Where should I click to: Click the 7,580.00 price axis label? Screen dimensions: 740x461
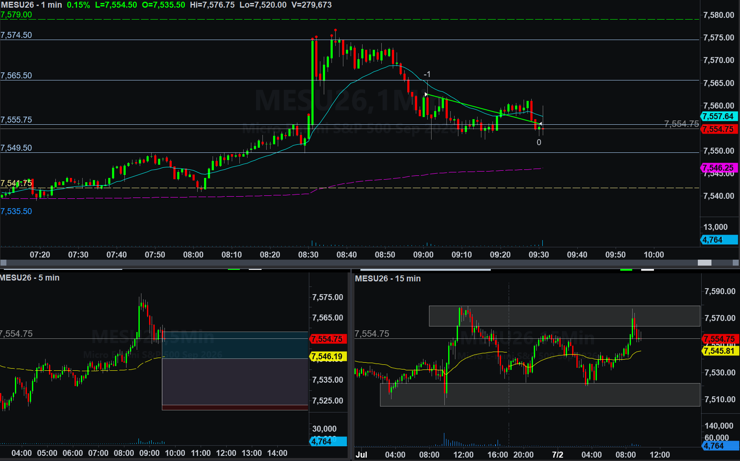point(719,15)
